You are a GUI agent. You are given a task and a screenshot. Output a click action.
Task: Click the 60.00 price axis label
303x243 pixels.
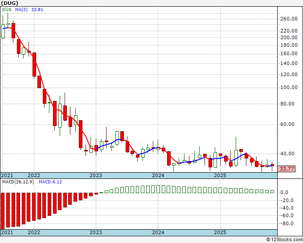point(287,124)
